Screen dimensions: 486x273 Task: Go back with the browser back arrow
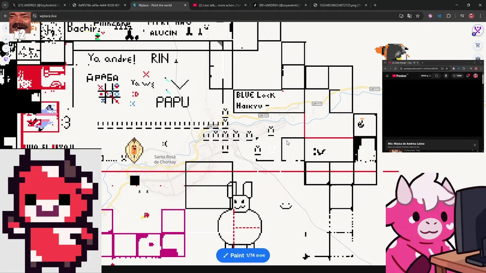pos(5,16)
